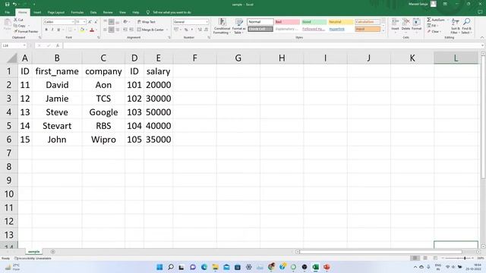The height and width of the screenshot is (273, 486).
Task: Open Windows Start menu in taskbar
Action: point(159,267)
